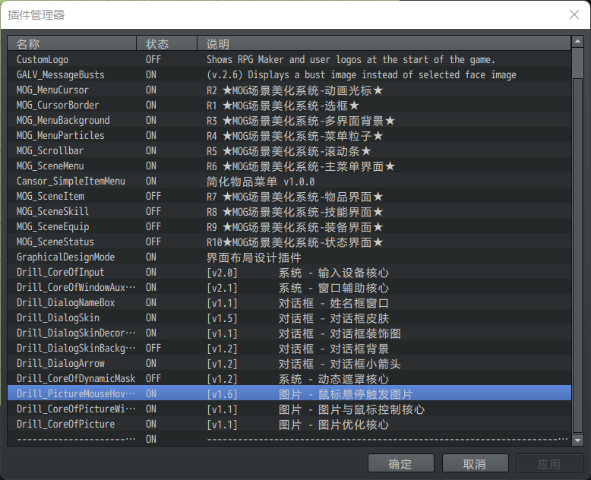Click the 应用 button
The height and width of the screenshot is (480, 591).
pos(549,463)
